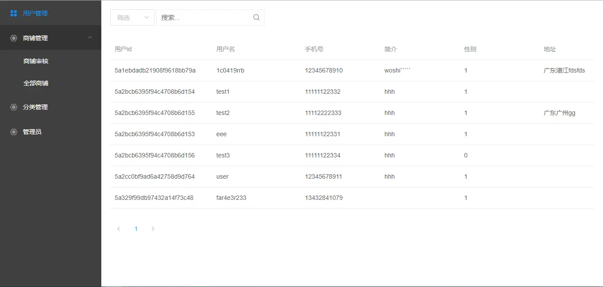The width and height of the screenshot is (603, 287).
Task: Click phone number 11111122331
Action: [323, 134]
